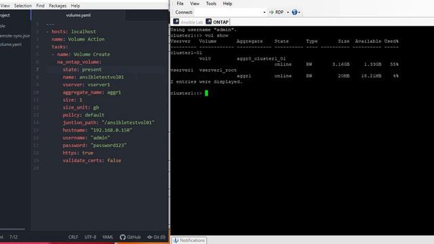Image resolution: width=434 pixels, height=244 pixels.
Task: Switch to the ONTAP session tab
Action: click(x=217, y=22)
